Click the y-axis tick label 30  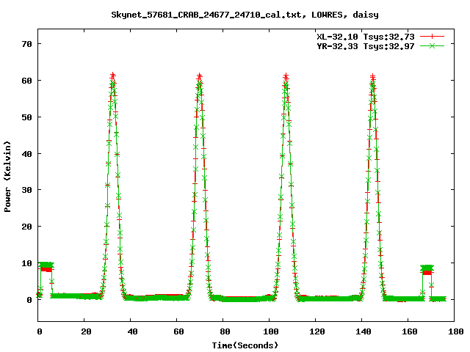point(26,190)
